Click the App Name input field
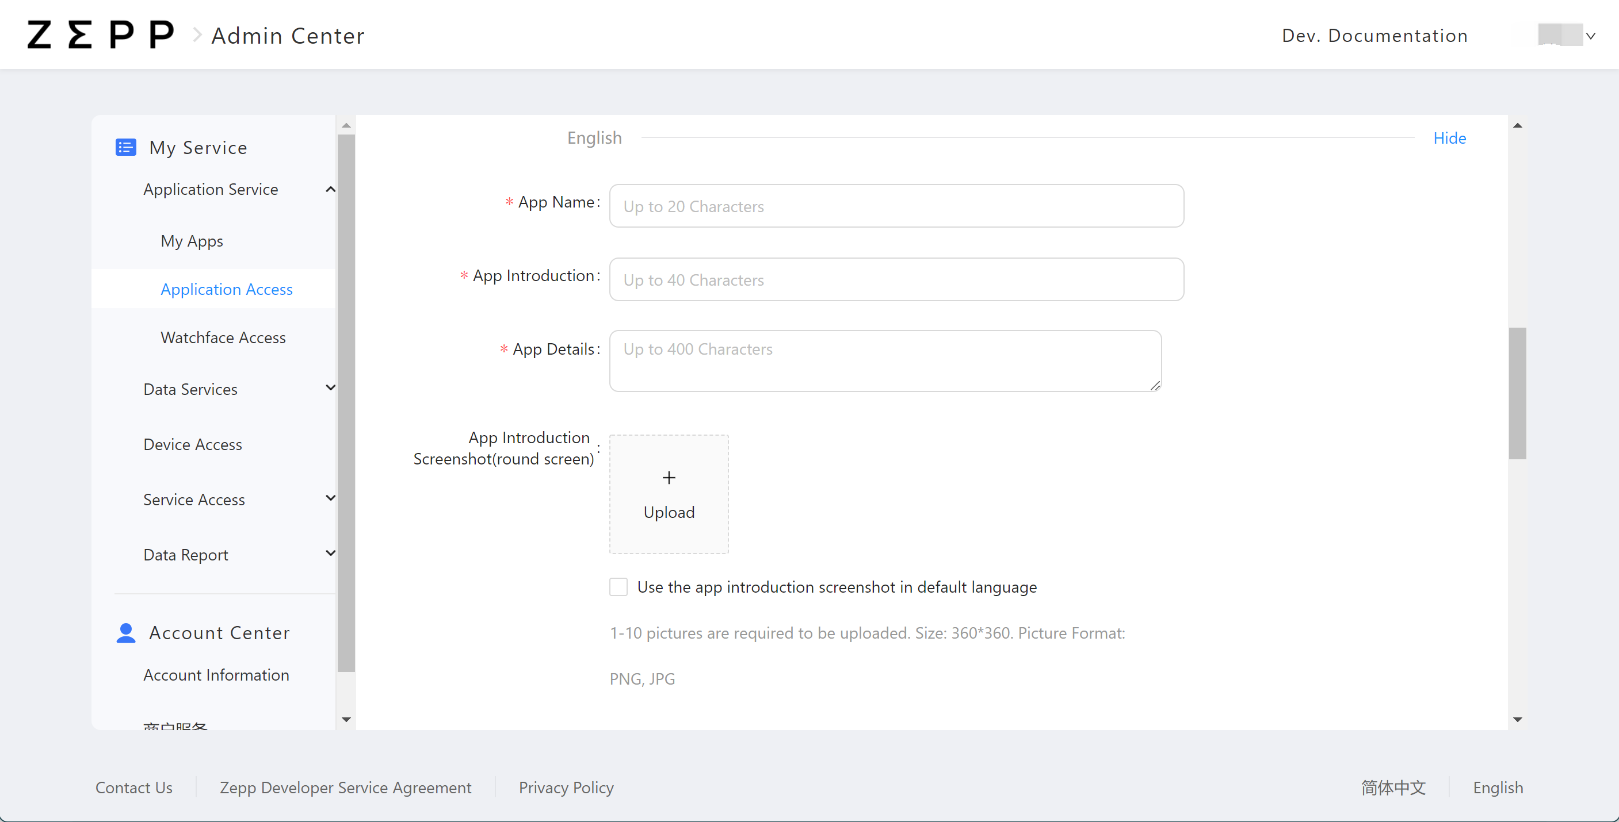 896,206
